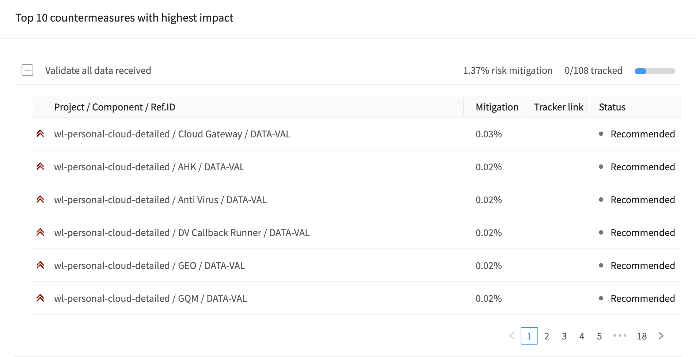The height and width of the screenshot is (357, 696).
Task: Click the Mitigation column header
Action: pos(497,107)
